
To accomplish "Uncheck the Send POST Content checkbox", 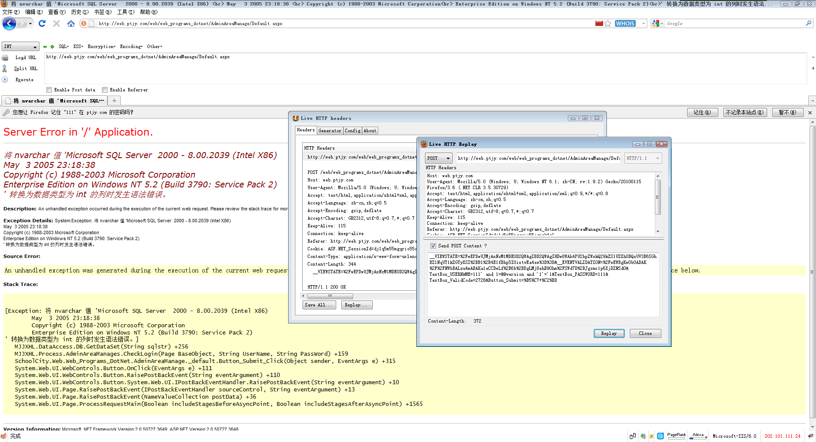I will [433, 246].
